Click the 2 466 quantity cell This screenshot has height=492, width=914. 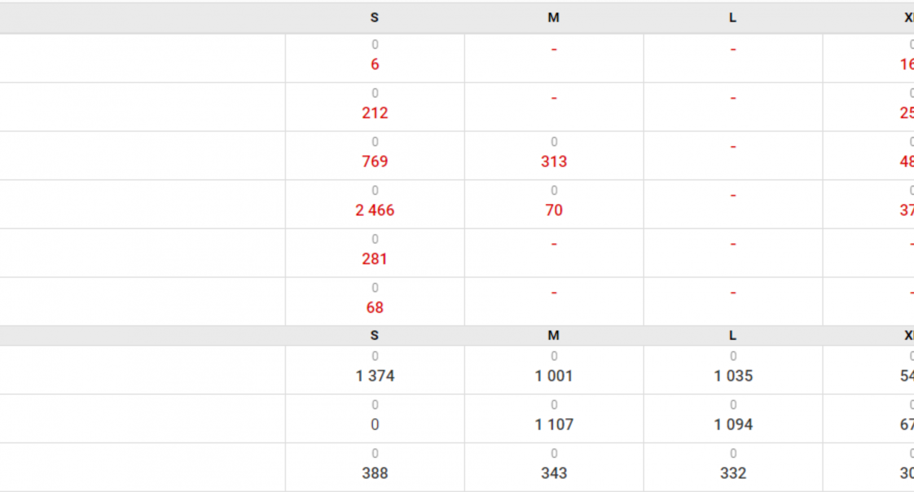375,210
